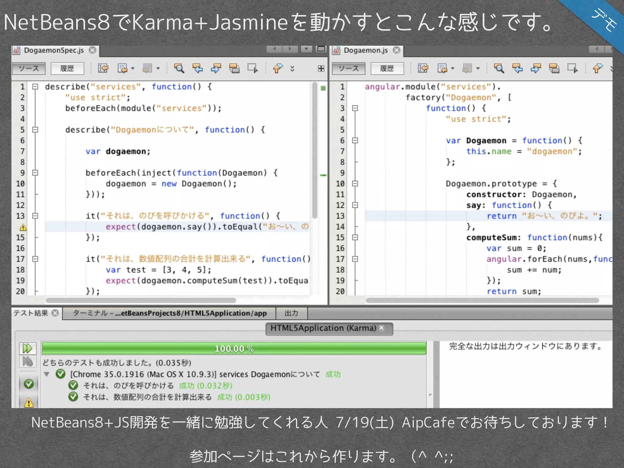
Task: Open document list dropdown in DogaemonSpec.js pane
Action: pyautogui.click(x=306, y=49)
